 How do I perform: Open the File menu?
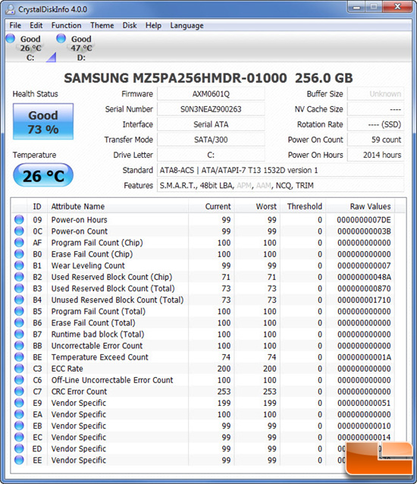15,25
